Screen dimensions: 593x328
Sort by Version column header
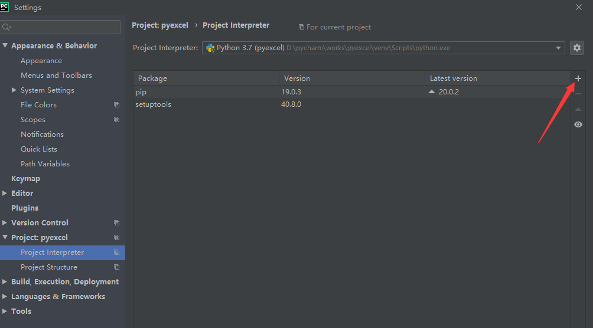point(351,78)
